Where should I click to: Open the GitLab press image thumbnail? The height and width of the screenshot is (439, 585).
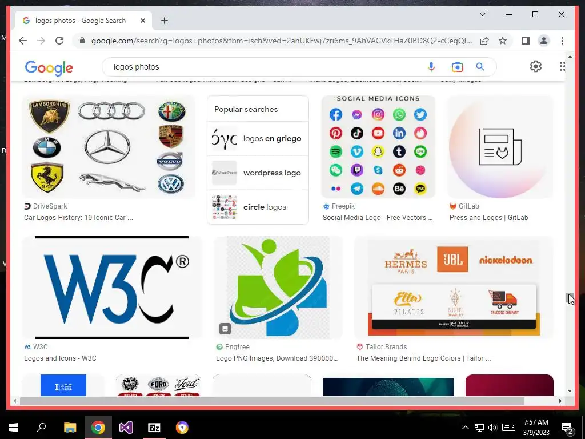pyautogui.click(x=500, y=147)
